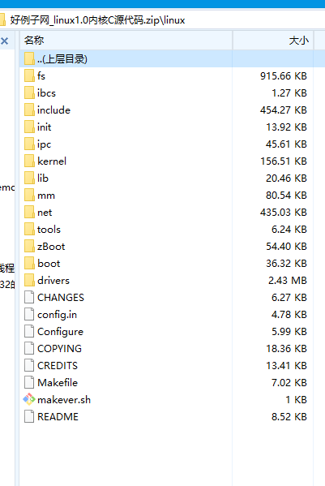Image resolution: width=325 pixels, height=486 pixels.
Task: Select the COPYING file name
Action: tap(59, 348)
